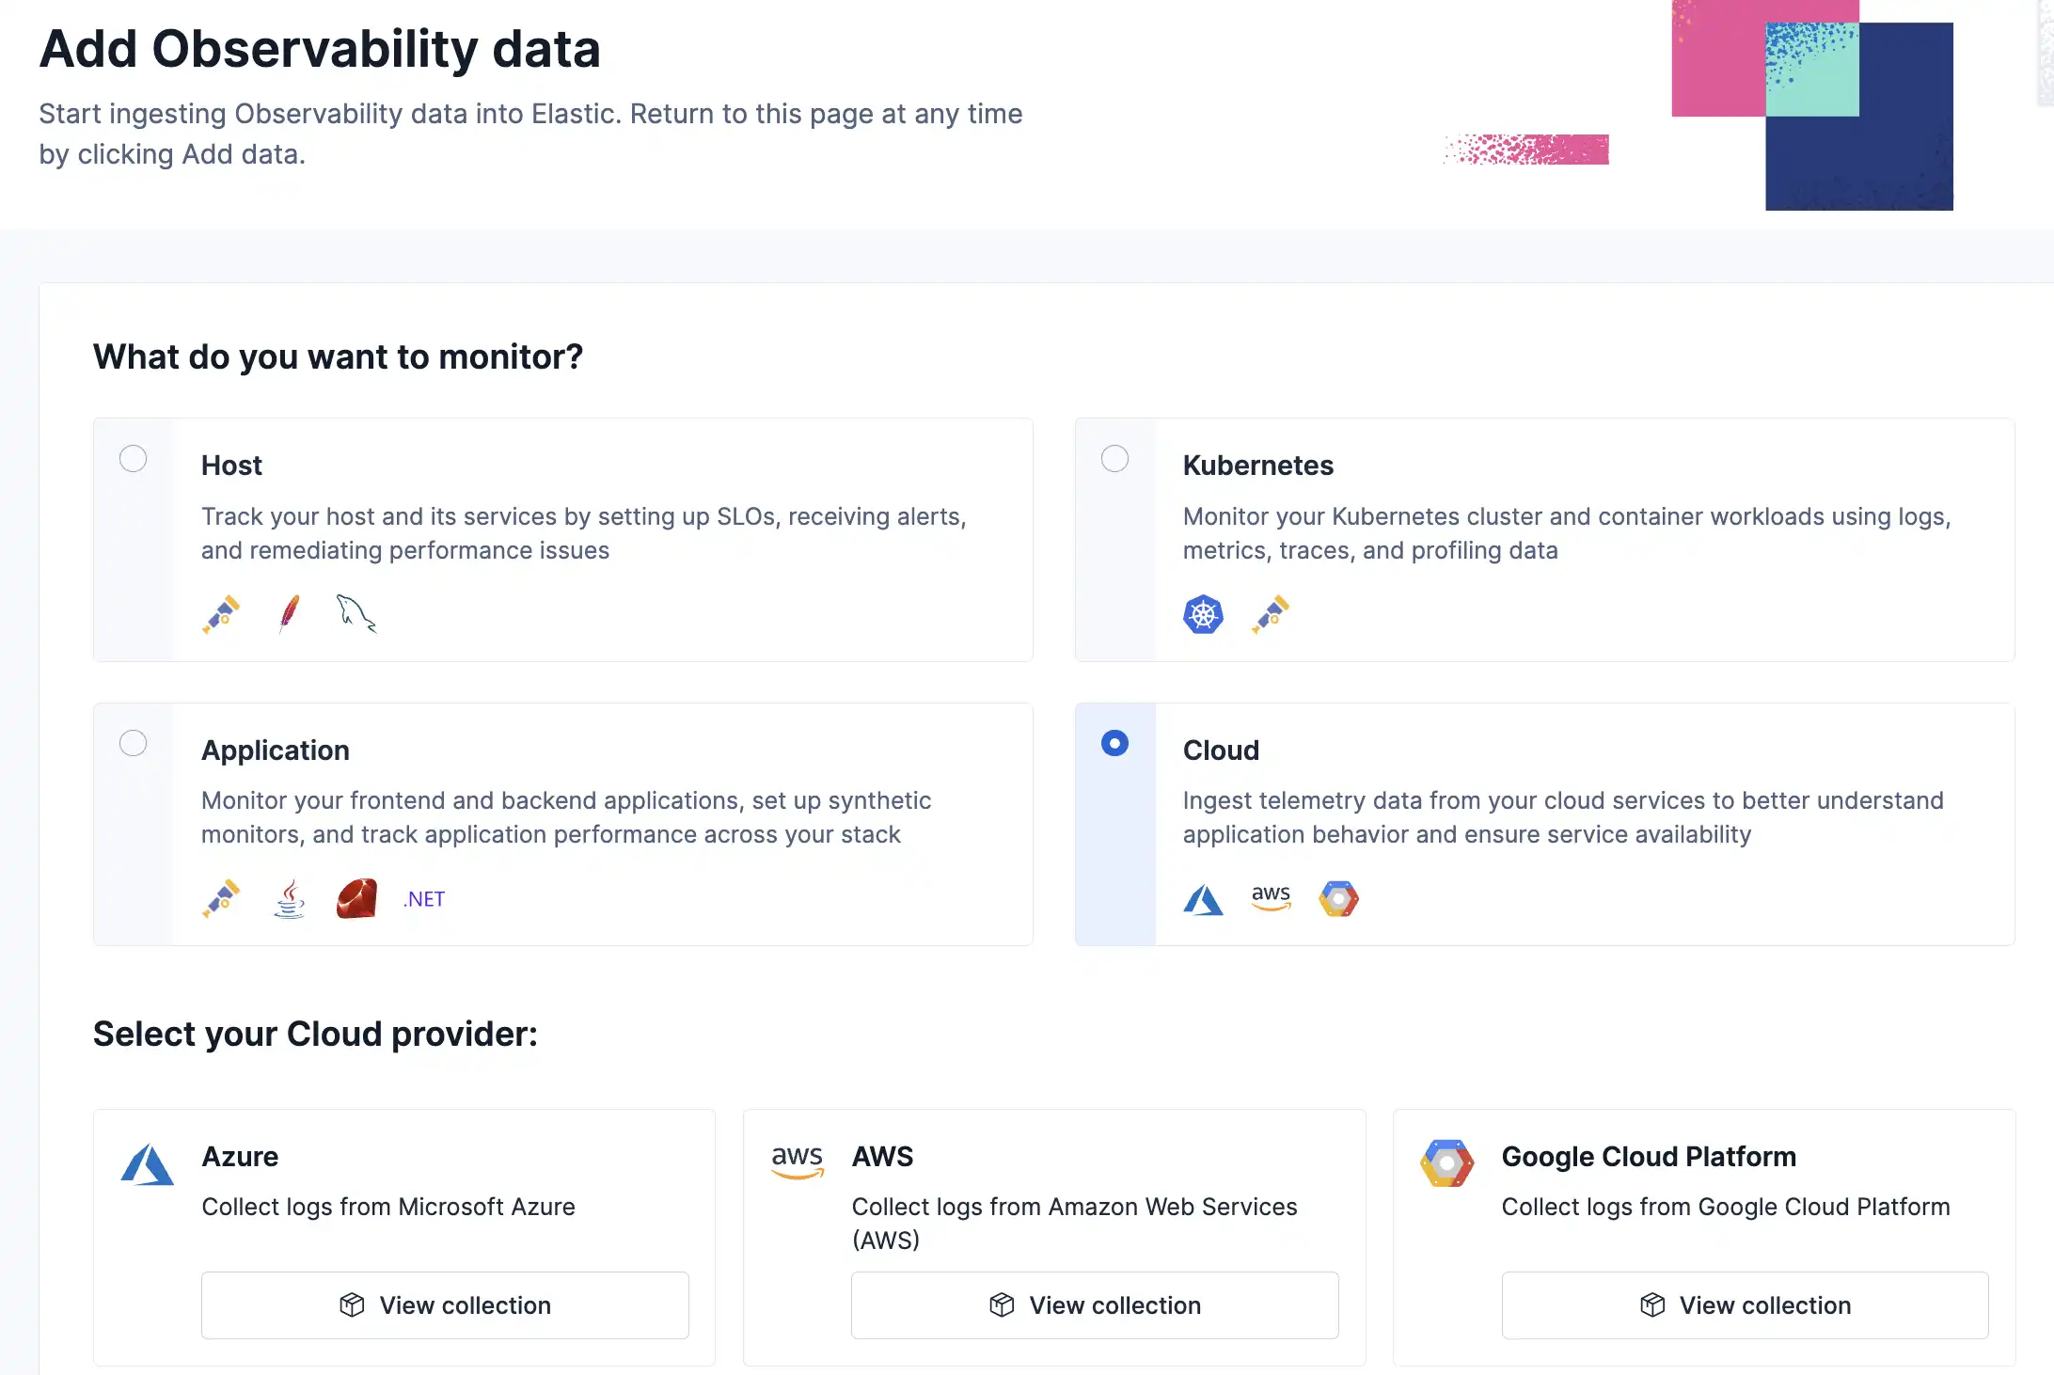Click the Apache feather icon in Host card

click(290, 614)
